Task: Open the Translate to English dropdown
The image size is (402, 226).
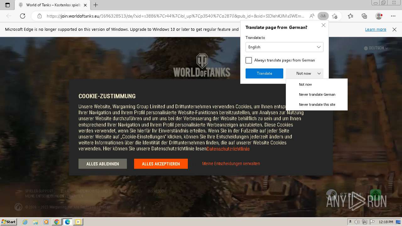Action: (284, 47)
